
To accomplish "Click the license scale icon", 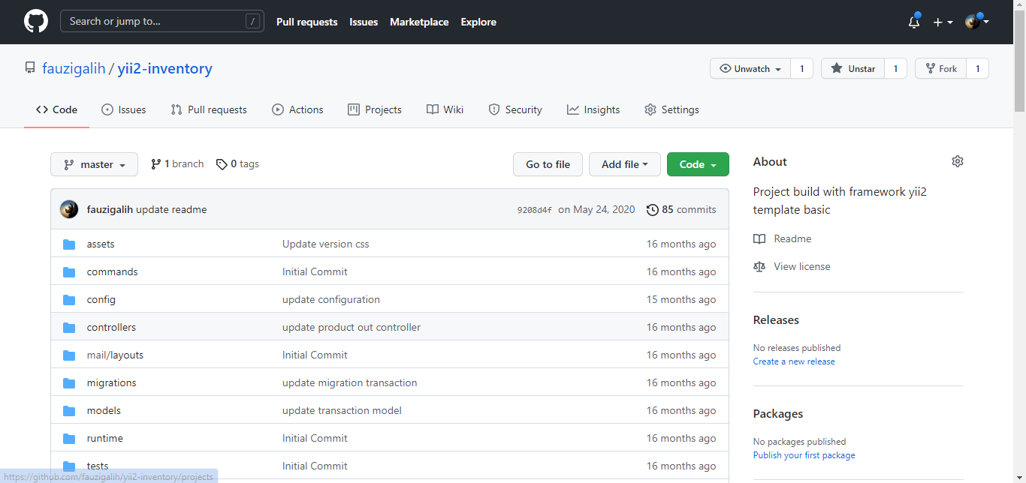I will [x=759, y=267].
